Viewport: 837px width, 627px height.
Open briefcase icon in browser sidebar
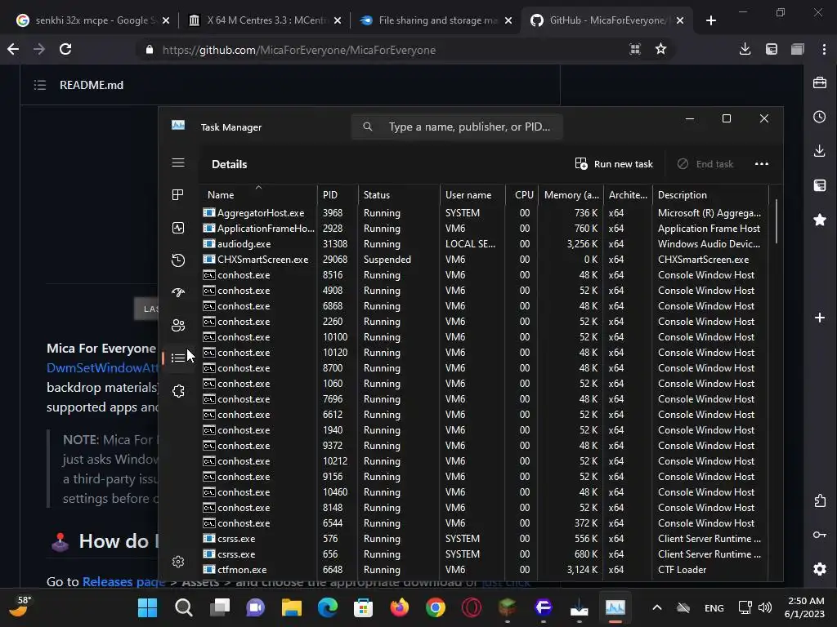[820, 82]
